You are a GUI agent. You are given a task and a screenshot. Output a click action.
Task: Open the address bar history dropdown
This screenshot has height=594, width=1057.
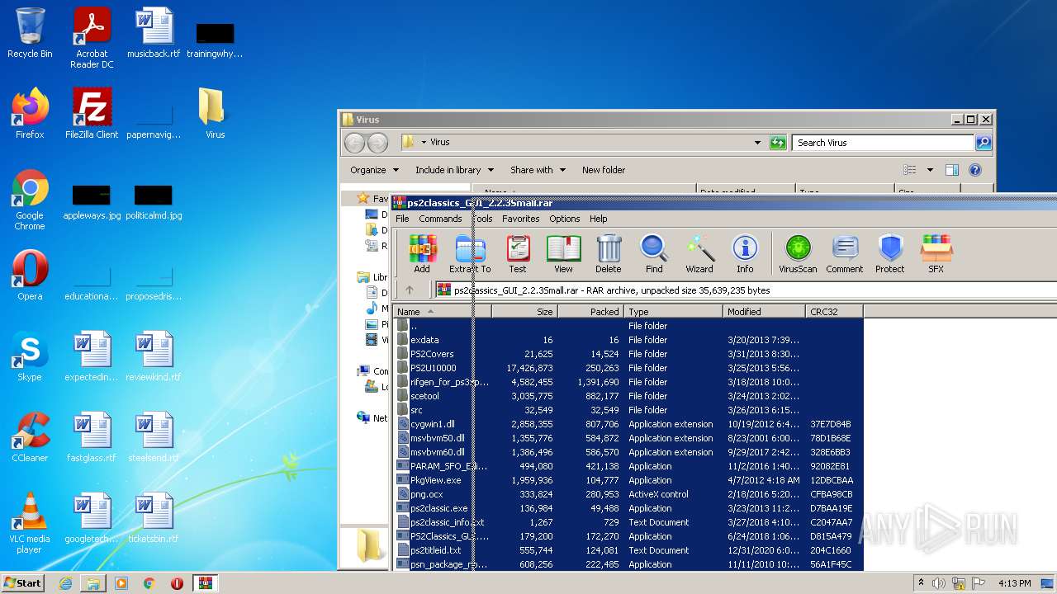tap(757, 143)
